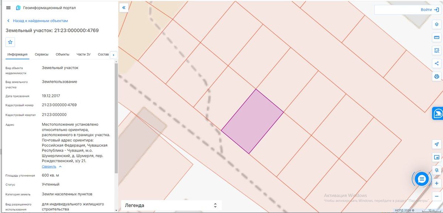Image resolution: width=443 pixels, height=213 pixels.
Task: Click the Кадастровый номер value 21:23:000000:4769
Action: tap(59, 105)
